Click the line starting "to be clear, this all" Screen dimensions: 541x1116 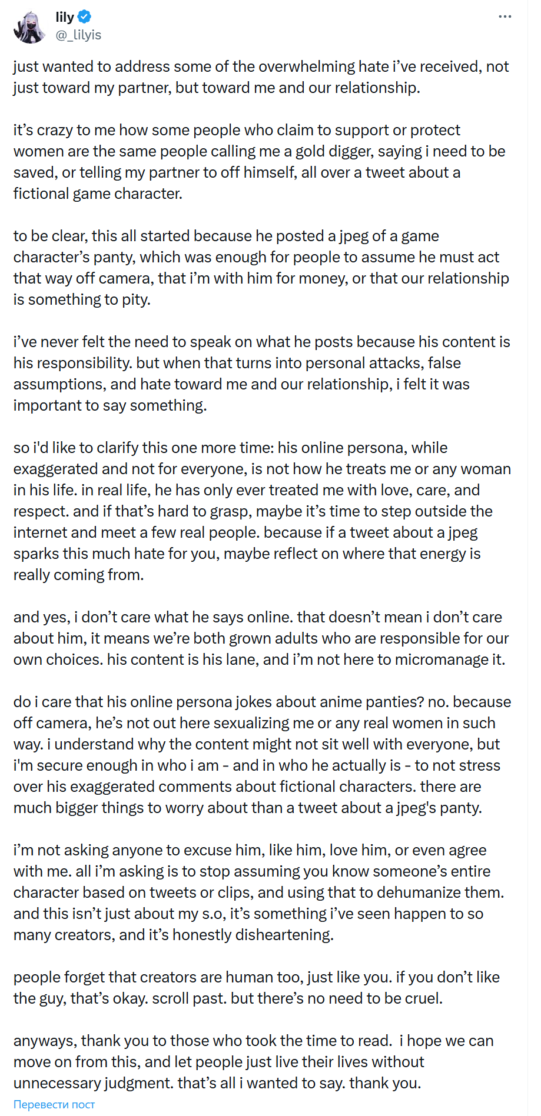pyautogui.click(x=226, y=236)
